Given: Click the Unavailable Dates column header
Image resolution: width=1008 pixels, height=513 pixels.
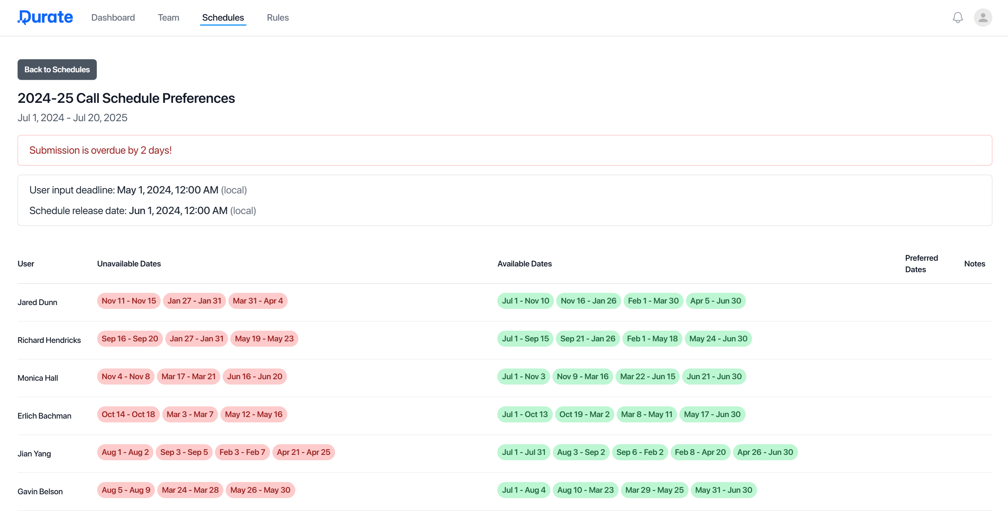Looking at the screenshot, I should (x=129, y=263).
